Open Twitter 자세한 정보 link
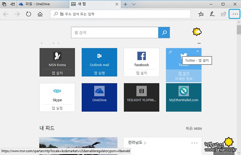The height and width of the screenshot is (155, 241). point(184,79)
